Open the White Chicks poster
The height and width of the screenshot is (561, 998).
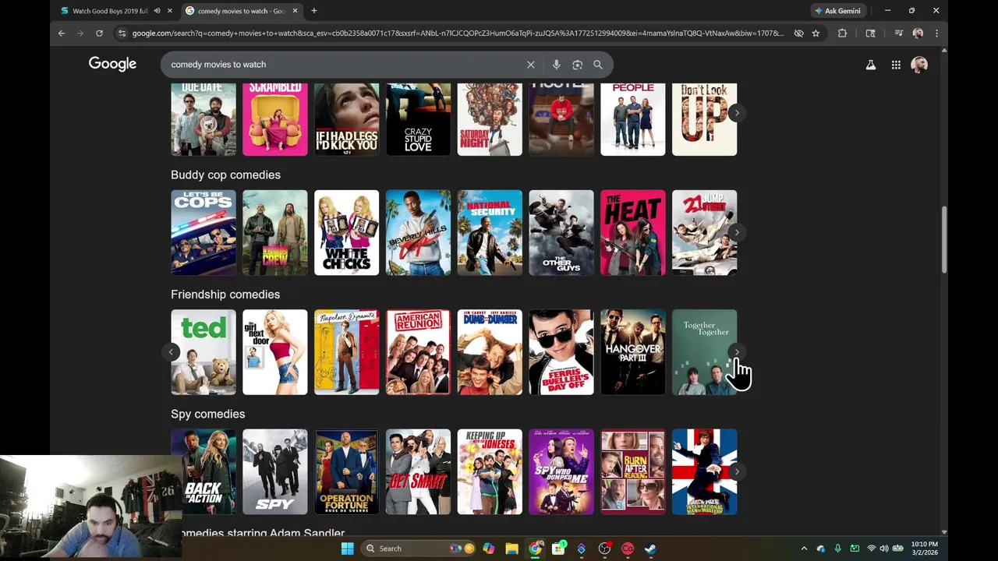click(x=346, y=232)
